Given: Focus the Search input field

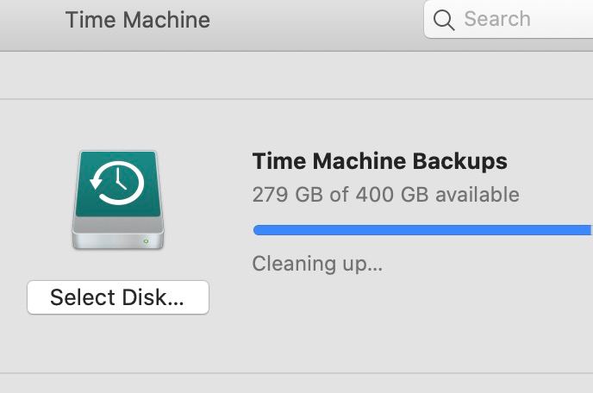Looking at the screenshot, I should [509, 19].
